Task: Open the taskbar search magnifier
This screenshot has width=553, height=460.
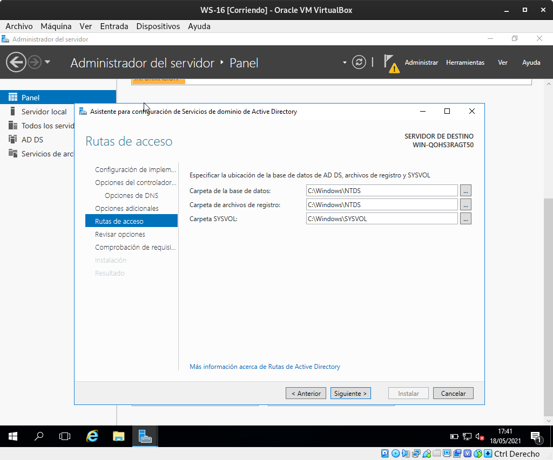Action: [x=39, y=436]
